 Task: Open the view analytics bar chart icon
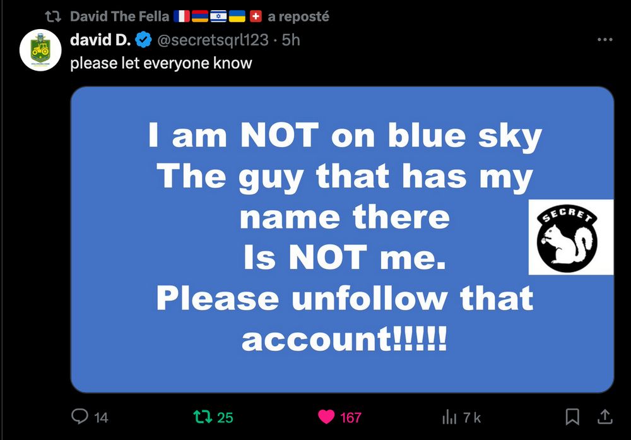(x=449, y=417)
